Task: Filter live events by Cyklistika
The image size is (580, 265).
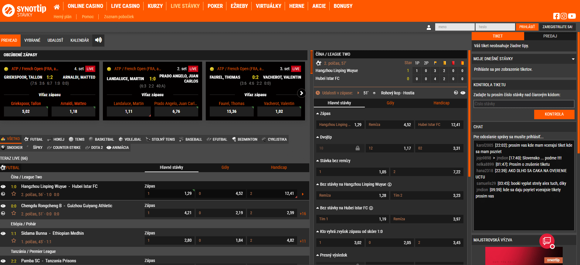Action: pos(274,139)
